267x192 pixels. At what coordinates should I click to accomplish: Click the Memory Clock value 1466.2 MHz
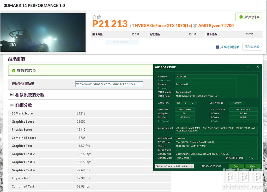(x=183, y=158)
